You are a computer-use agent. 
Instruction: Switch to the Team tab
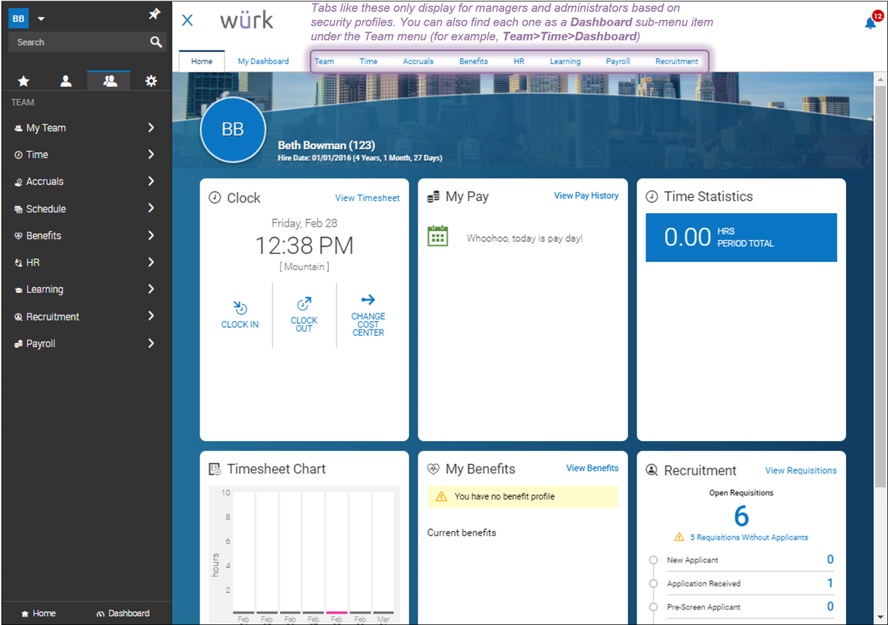(324, 61)
